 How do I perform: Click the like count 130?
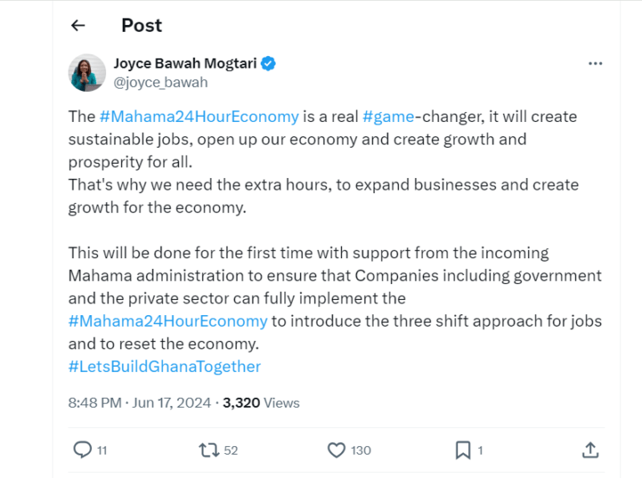360,450
